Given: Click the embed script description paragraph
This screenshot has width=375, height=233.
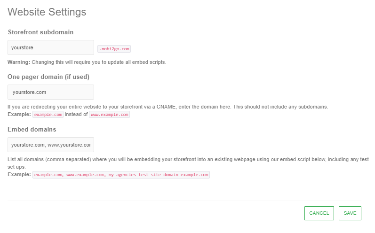Looking at the screenshot, I should [188, 160].
